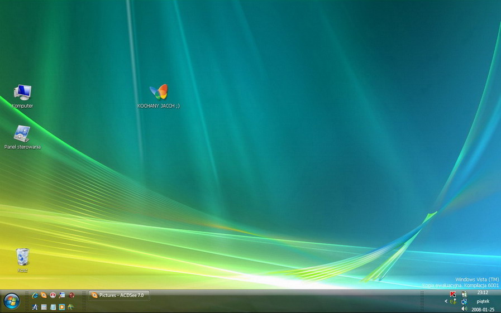The image size is (501, 313).
Task: Open the network connection tray icon
Action: [464, 301]
